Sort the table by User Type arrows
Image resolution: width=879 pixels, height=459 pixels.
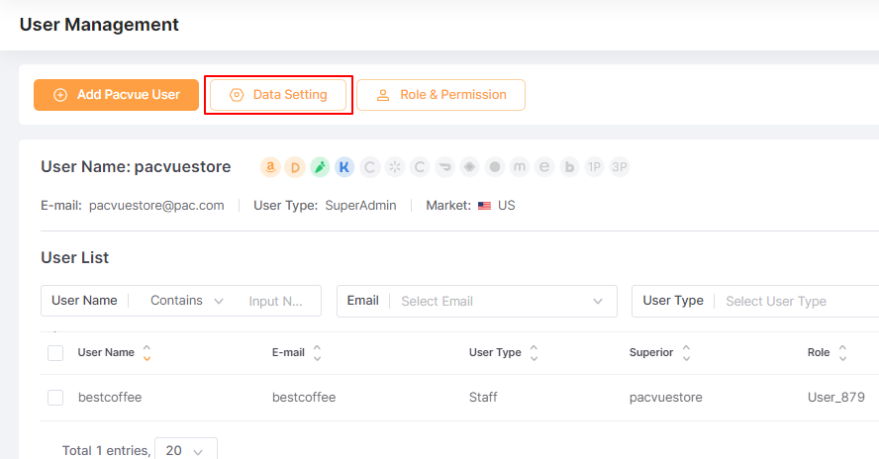[535, 352]
